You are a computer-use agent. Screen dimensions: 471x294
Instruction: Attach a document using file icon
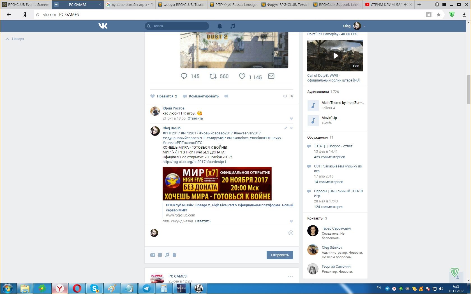[174, 255]
